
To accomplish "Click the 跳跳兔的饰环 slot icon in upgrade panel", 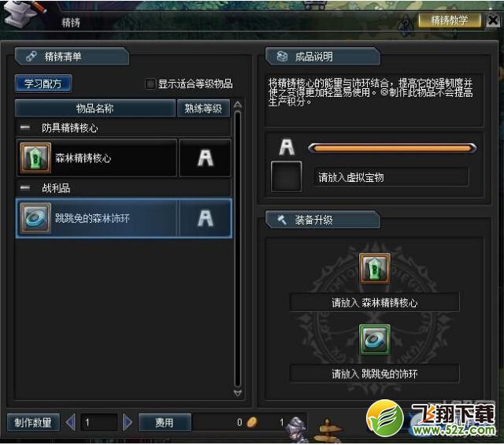I will [x=375, y=339].
